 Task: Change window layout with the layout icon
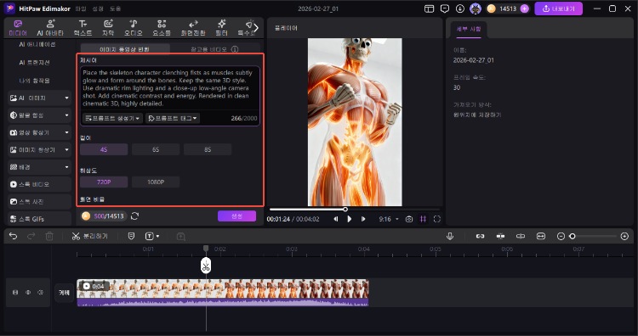click(x=429, y=8)
